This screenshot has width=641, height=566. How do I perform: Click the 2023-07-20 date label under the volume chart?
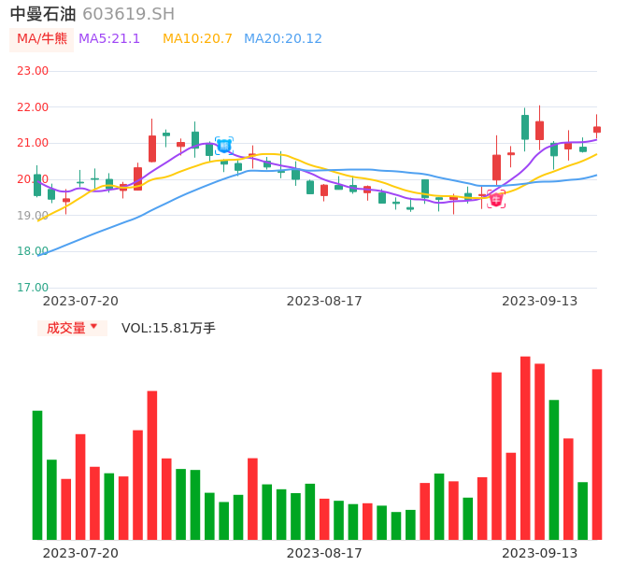pos(80,553)
